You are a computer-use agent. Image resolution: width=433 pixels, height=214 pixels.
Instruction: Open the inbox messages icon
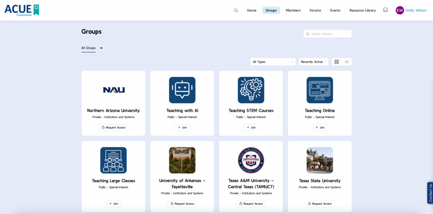386,10
